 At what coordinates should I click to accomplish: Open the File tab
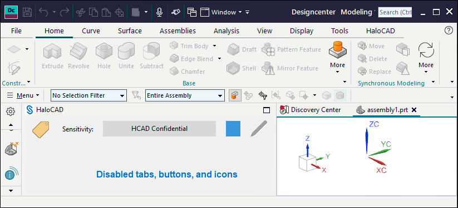[x=16, y=31]
